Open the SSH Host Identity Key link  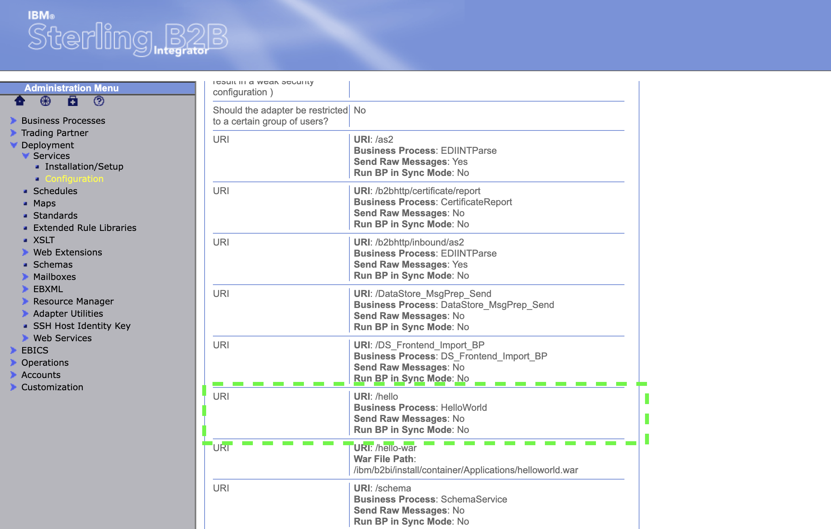[82, 326]
